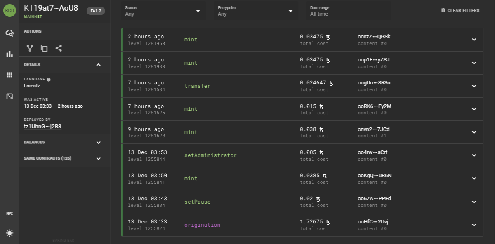Click the Date range field
495x244 pixels.
click(348, 11)
